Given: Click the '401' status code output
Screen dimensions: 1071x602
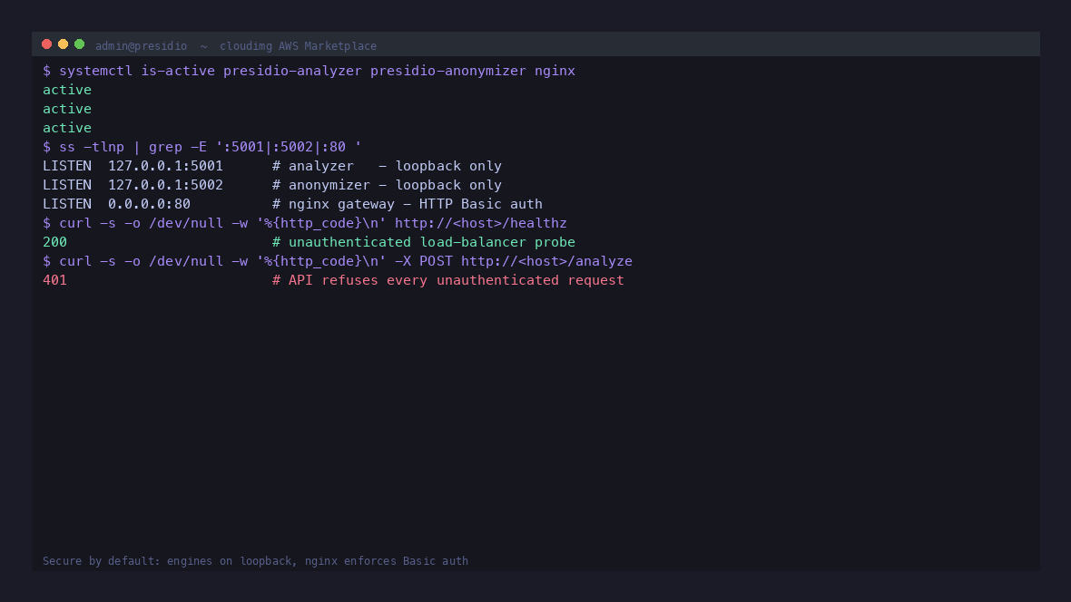Looking at the screenshot, I should point(54,280).
